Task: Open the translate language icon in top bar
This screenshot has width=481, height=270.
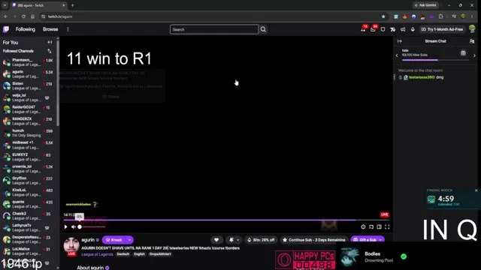Action: [392, 29]
